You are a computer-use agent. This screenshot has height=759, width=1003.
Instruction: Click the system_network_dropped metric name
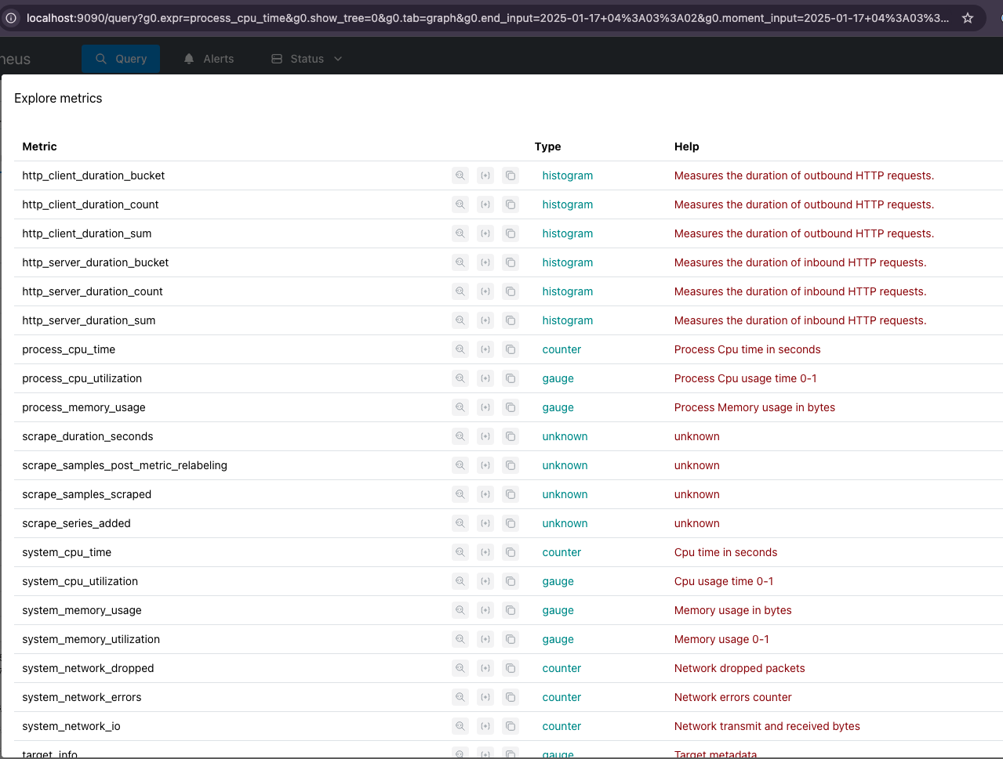[x=88, y=668]
